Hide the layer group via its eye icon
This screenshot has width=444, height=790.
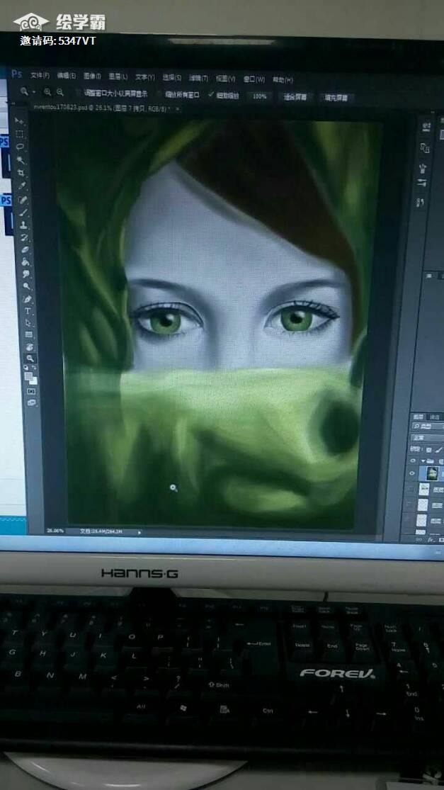click(413, 461)
